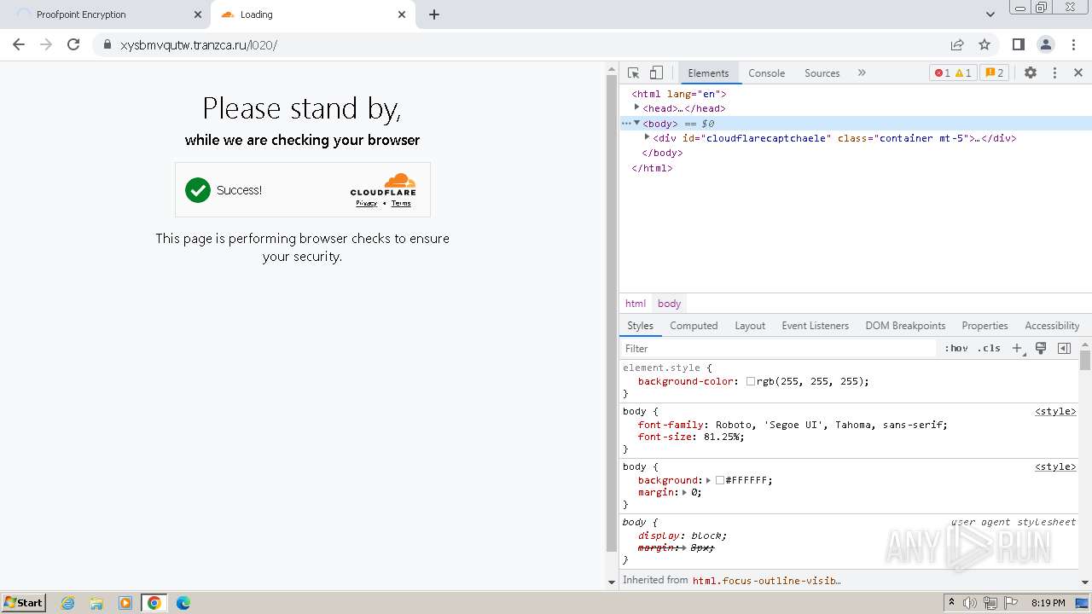Open Internet Explorer from taskbar

tap(68, 603)
